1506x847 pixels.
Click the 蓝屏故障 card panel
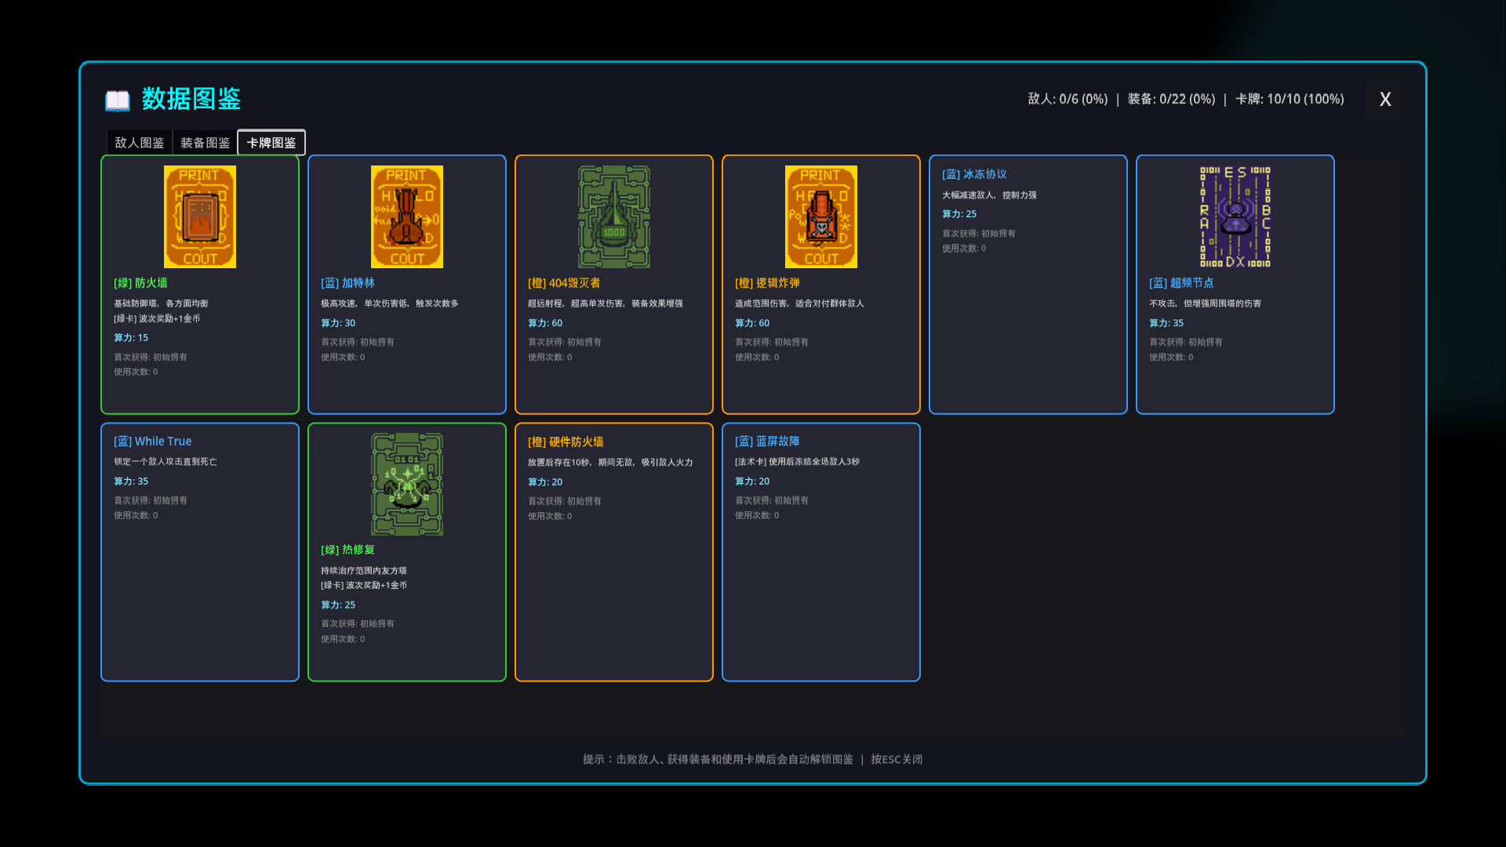tap(820, 551)
